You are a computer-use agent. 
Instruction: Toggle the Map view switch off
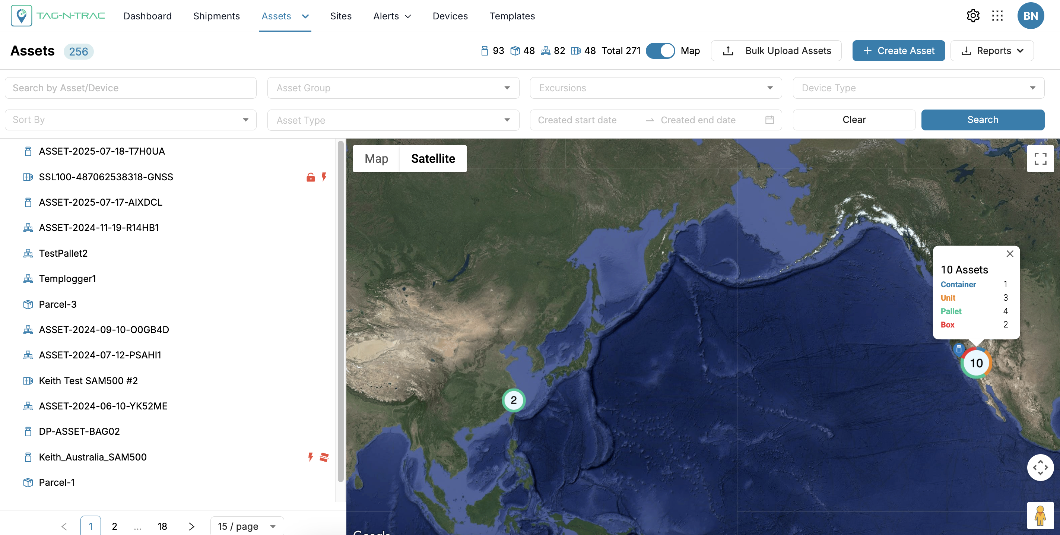pos(660,51)
